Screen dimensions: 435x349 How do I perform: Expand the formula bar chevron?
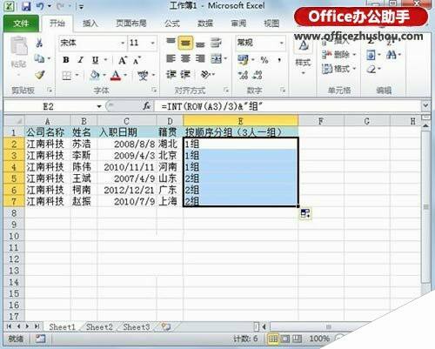(425, 106)
